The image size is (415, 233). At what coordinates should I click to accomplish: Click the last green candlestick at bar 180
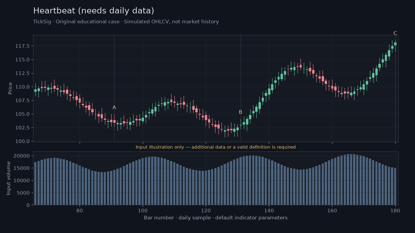[x=395, y=44]
